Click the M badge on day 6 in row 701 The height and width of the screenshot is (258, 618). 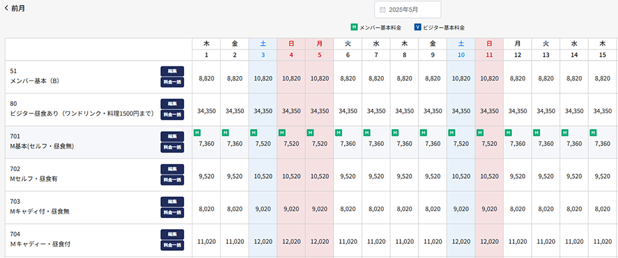click(x=338, y=133)
